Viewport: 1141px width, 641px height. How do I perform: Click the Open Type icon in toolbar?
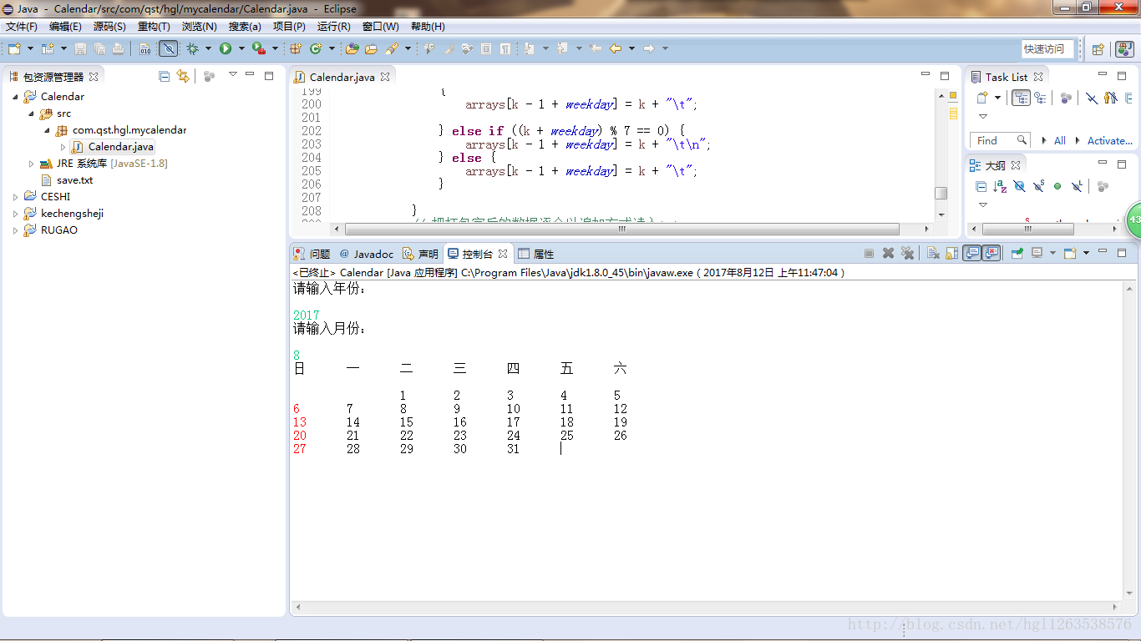(x=352, y=48)
